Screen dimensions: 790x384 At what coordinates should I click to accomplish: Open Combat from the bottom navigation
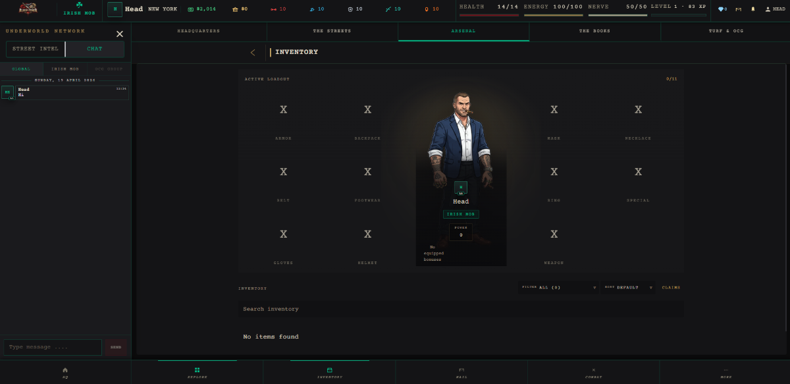pyautogui.click(x=593, y=372)
